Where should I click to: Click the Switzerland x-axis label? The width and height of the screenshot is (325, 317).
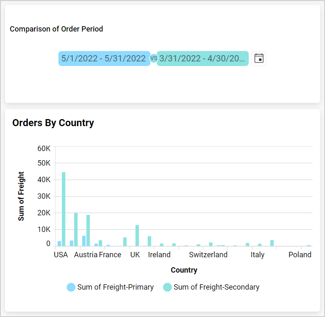[208, 255]
